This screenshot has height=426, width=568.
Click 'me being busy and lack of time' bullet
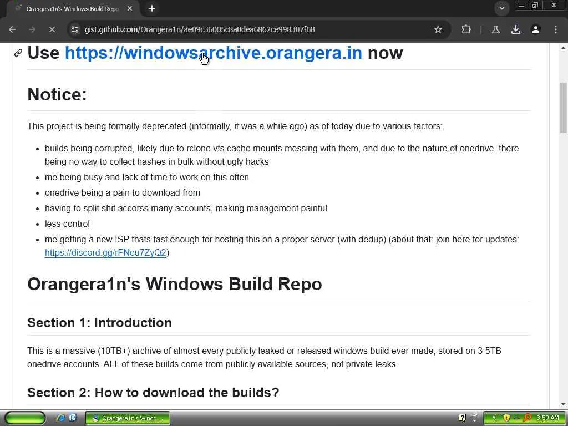click(146, 177)
